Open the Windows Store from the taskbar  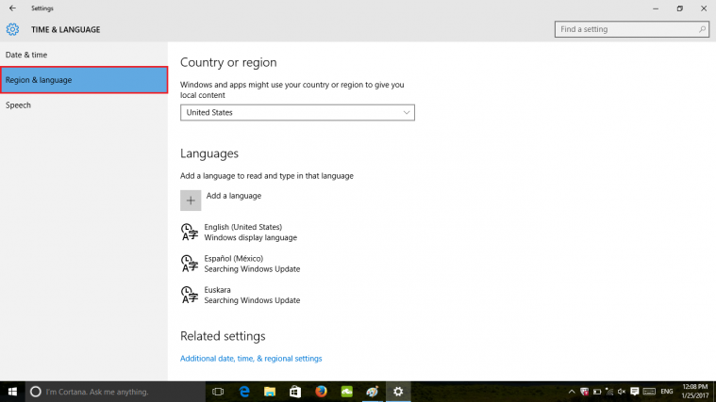tap(295, 392)
